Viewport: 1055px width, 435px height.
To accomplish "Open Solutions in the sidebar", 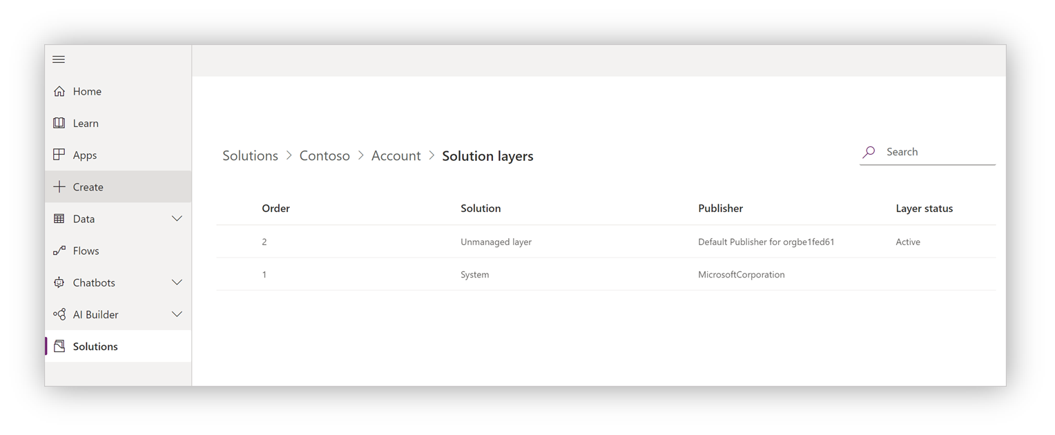I will click(x=118, y=346).
